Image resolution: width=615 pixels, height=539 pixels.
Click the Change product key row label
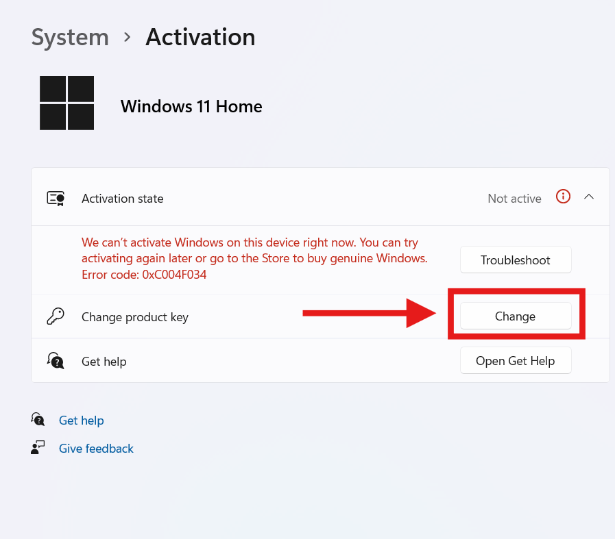click(x=135, y=317)
